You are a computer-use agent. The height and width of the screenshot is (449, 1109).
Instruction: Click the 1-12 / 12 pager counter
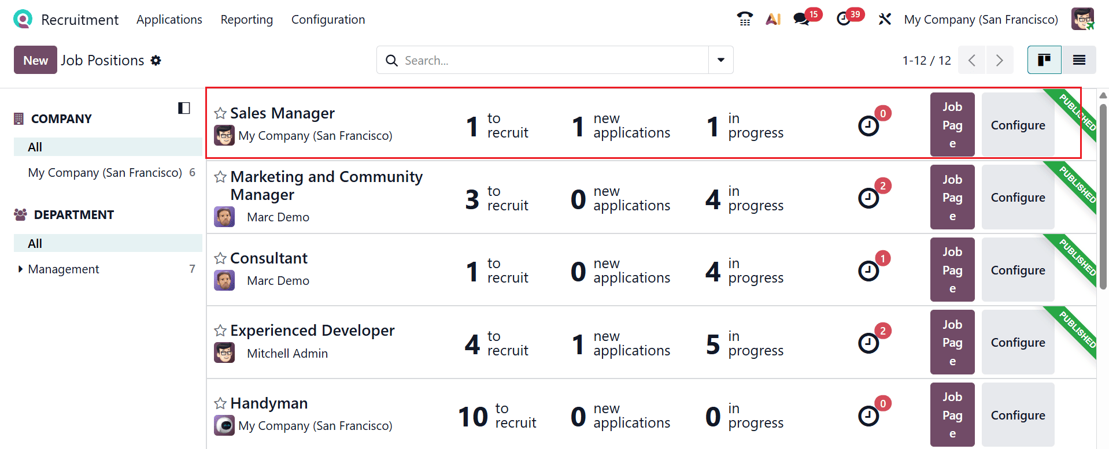(x=927, y=60)
